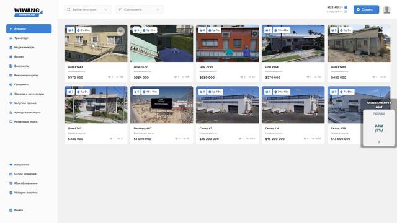The image size is (397, 223).
Task: Click the heart likes icon on Склад #7
Action: tap(240, 139)
